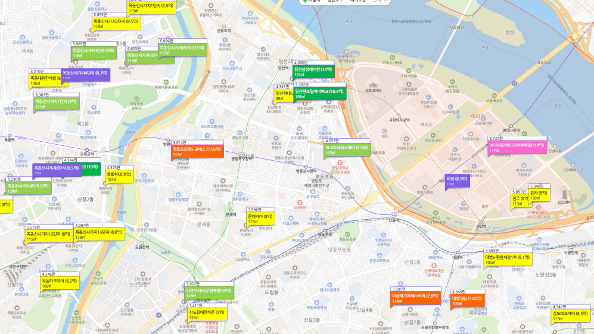The height and width of the screenshot is (334, 594).
Task: Open the purple 목동신시가지4단지 (8.3억) marker
Action: tap(86, 74)
